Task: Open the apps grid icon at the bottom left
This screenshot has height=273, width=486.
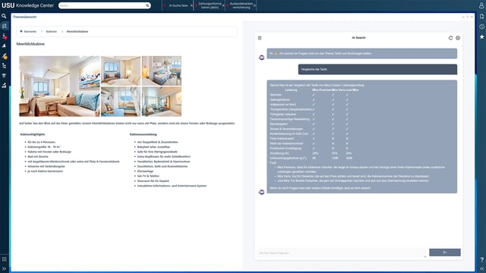Action: (4, 259)
